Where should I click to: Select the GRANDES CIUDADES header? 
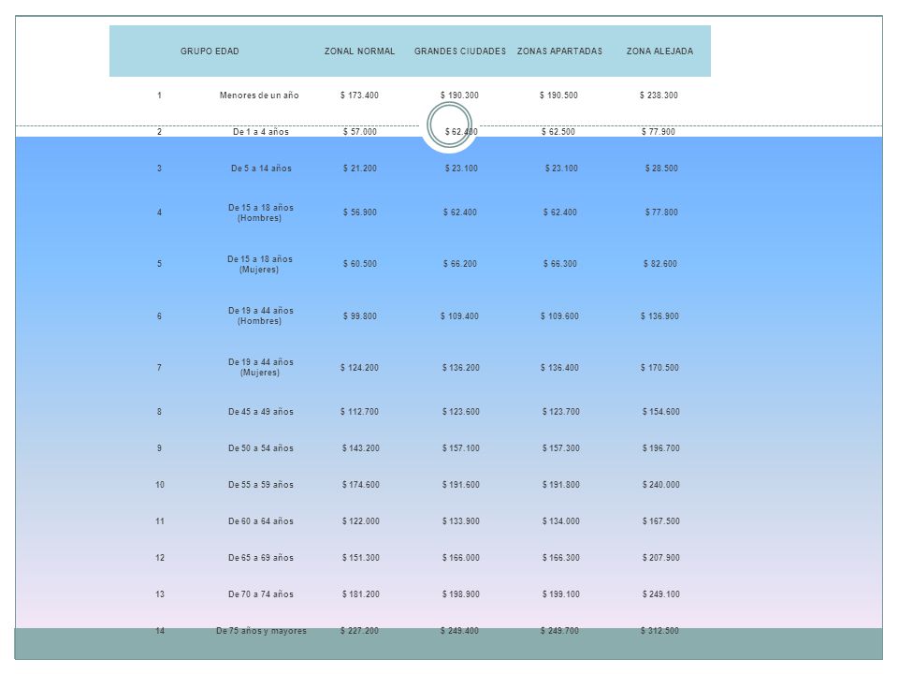coord(460,51)
